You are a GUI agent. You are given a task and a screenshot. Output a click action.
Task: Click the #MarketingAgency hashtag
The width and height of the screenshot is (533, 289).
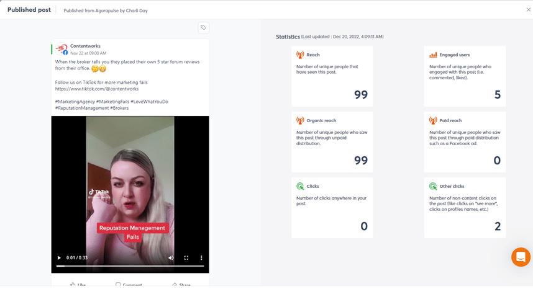pyautogui.click(x=75, y=102)
